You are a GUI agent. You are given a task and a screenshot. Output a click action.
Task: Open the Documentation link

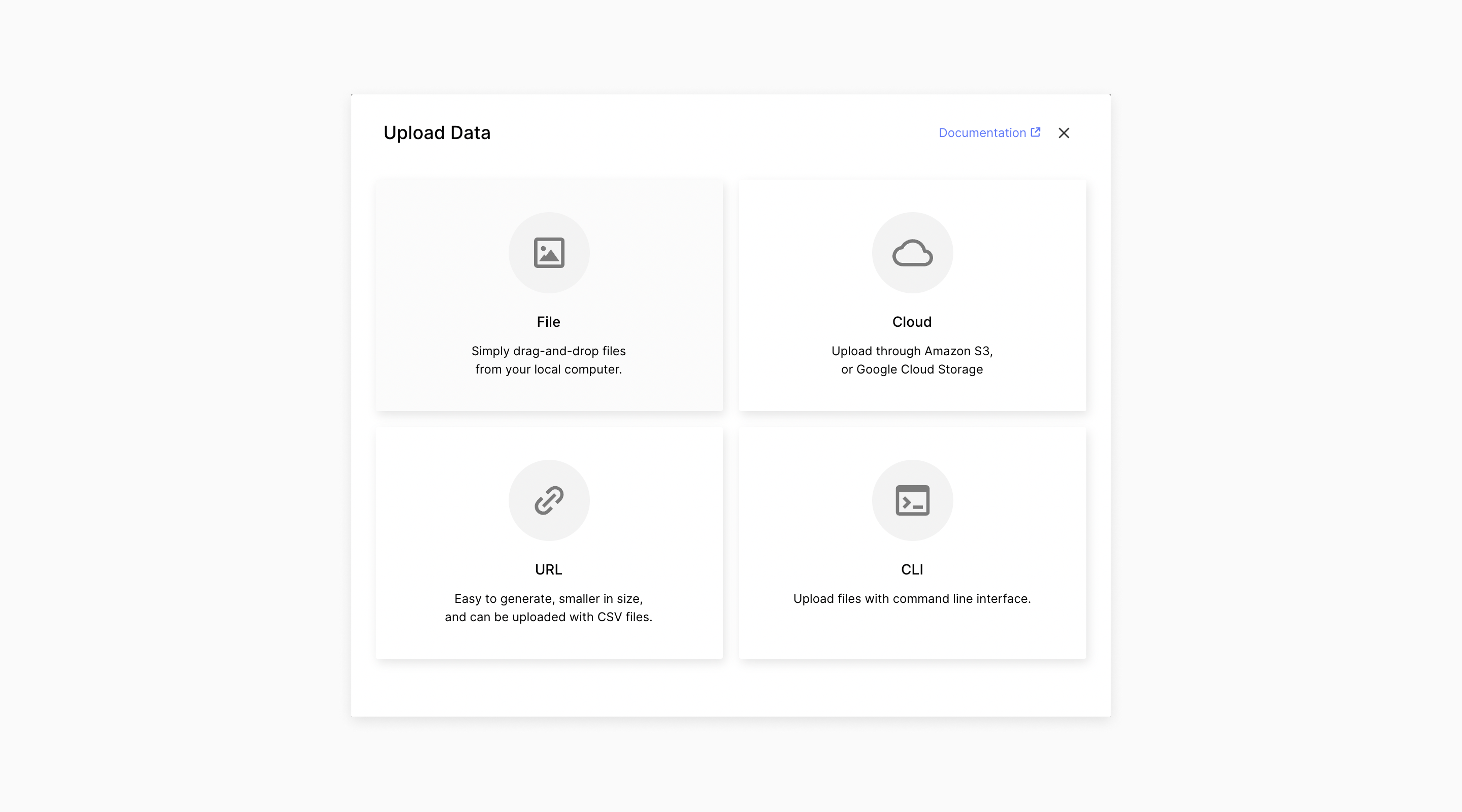[982, 133]
